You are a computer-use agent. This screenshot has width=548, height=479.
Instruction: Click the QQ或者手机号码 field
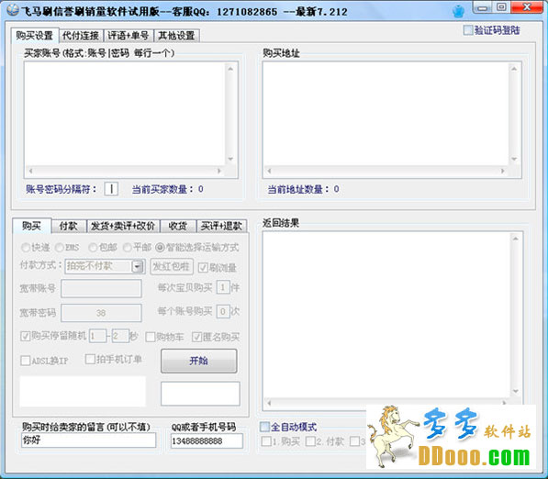[207, 440]
